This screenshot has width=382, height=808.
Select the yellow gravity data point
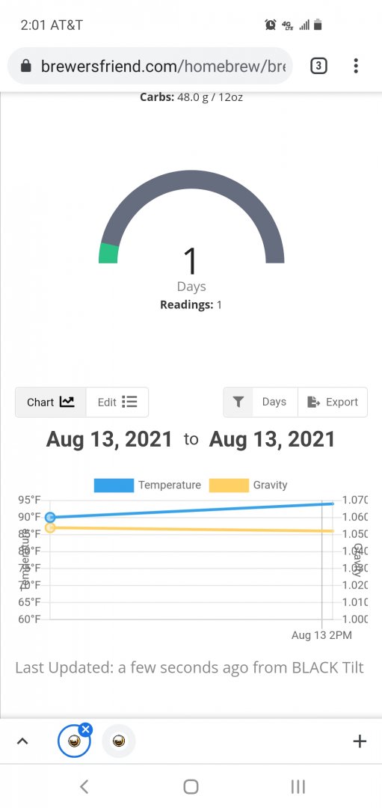(50, 527)
